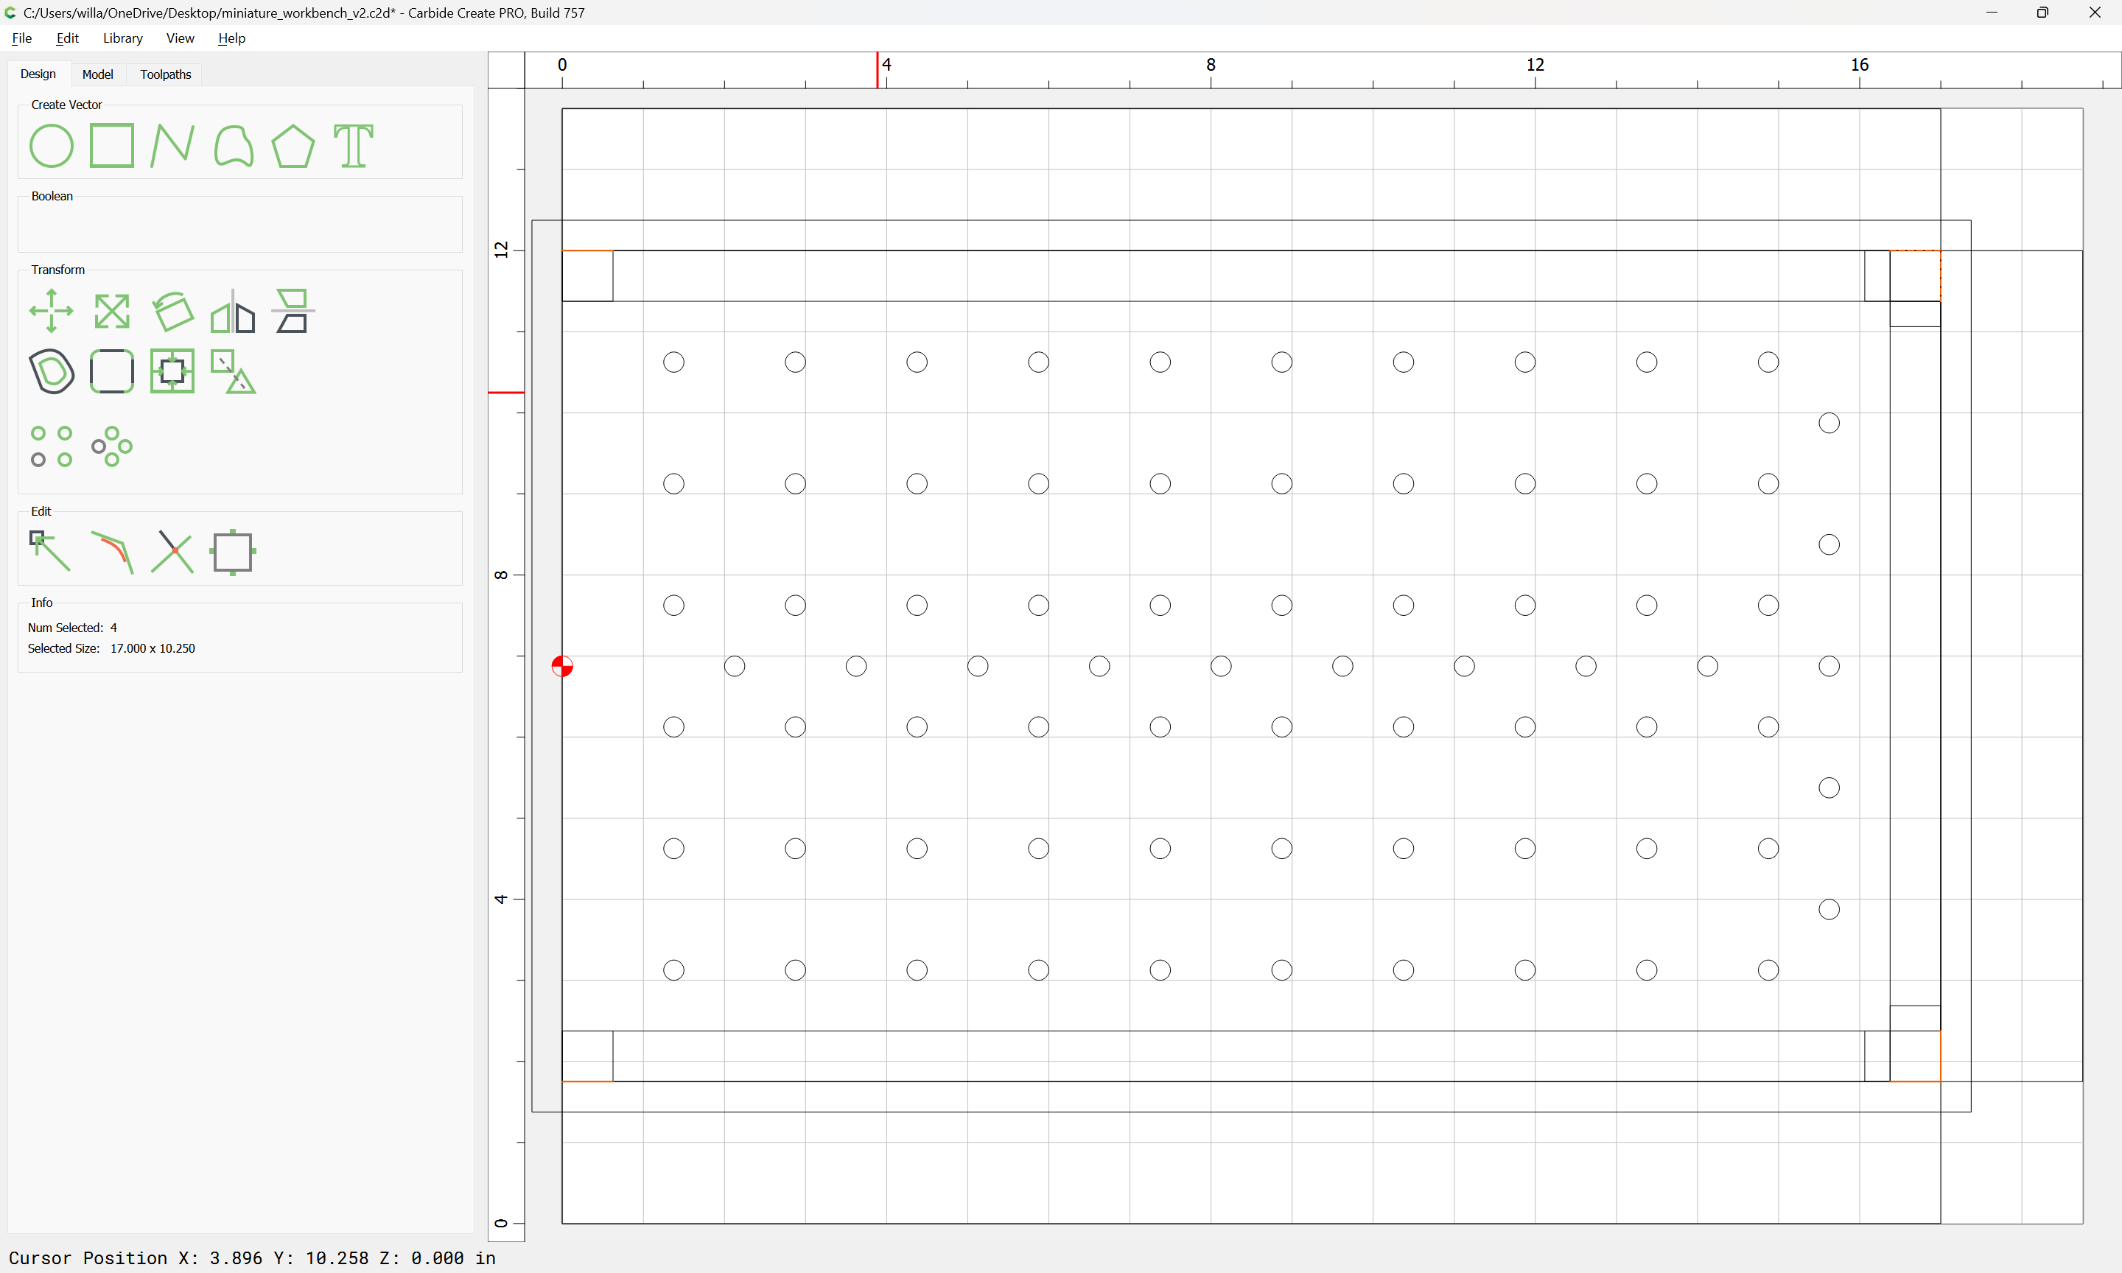Activate the Resize/Scale transform tool
This screenshot has height=1273, width=2122.
pyautogui.click(x=111, y=311)
